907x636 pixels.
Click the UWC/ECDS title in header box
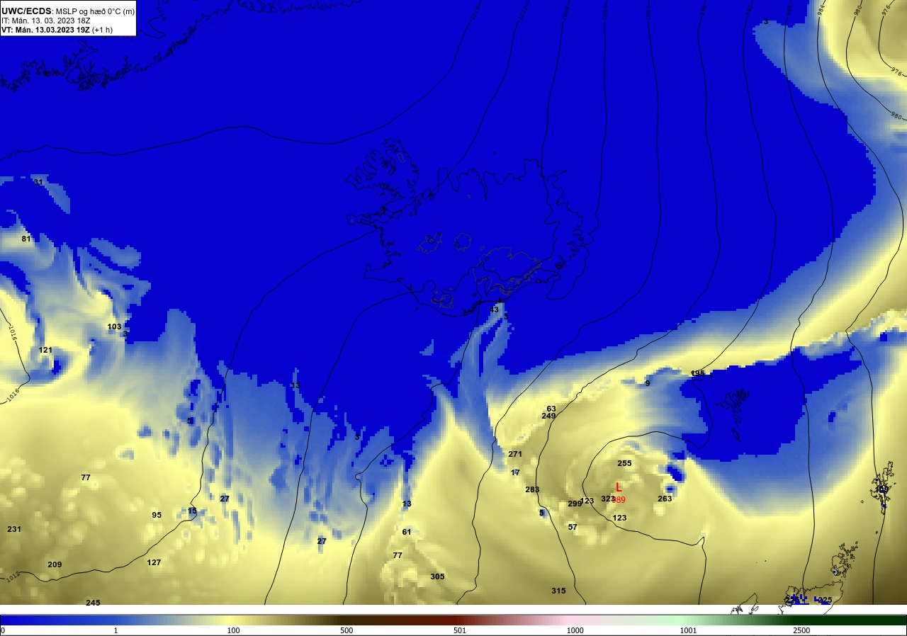point(26,11)
